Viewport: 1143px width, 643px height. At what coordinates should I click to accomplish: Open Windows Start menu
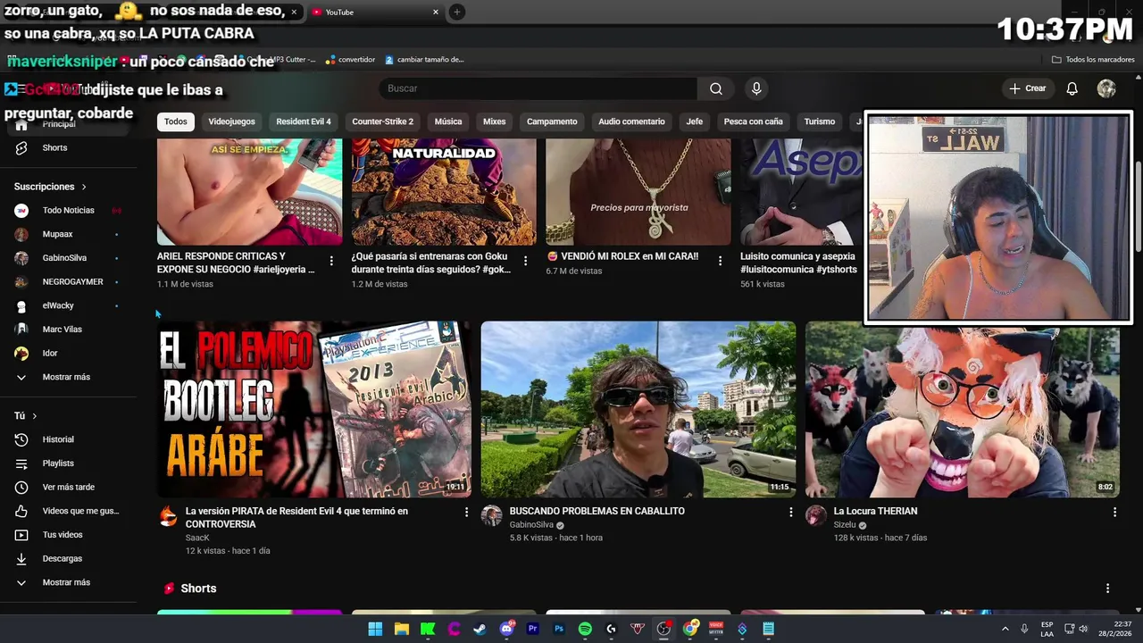pyautogui.click(x=375, y=629)
